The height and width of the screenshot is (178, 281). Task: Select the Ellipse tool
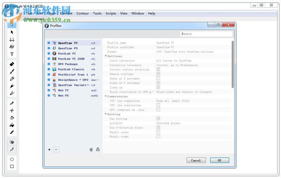pos(12,159)
